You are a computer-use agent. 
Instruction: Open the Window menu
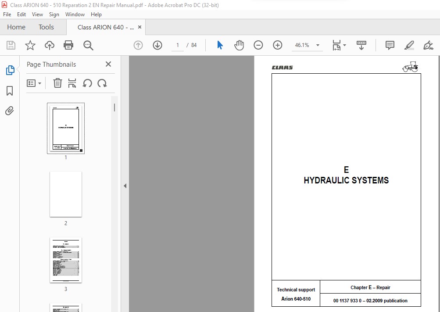(x=75, y=14)
